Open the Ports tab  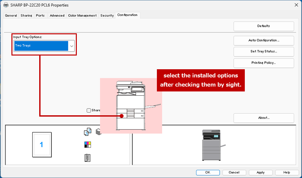click(x=40, y=16)
